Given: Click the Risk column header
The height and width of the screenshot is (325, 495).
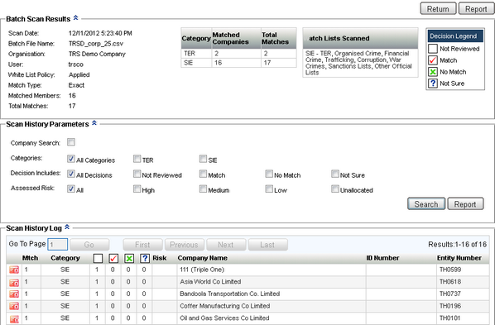Looking at the screenshot, I should [160, 258].
